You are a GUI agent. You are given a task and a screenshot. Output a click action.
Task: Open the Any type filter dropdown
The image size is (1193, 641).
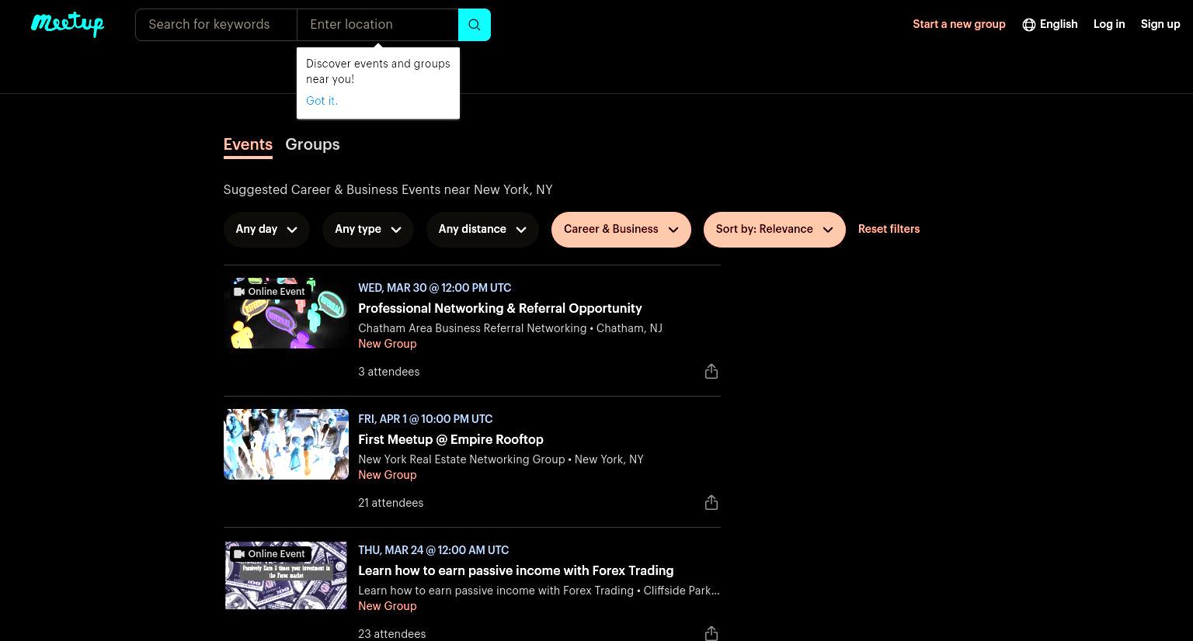point(367,230)
